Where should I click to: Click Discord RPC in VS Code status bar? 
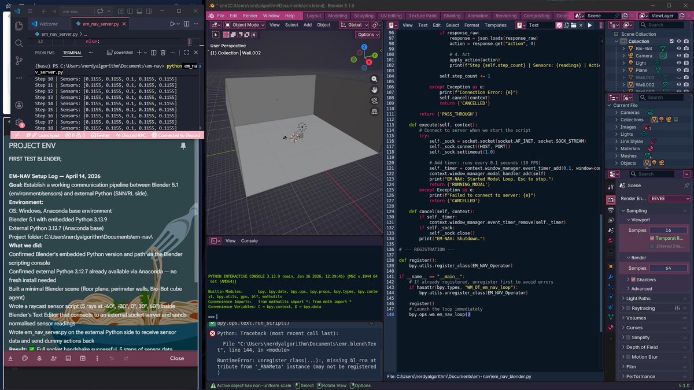pyautogui.click(x=130, y=135)
